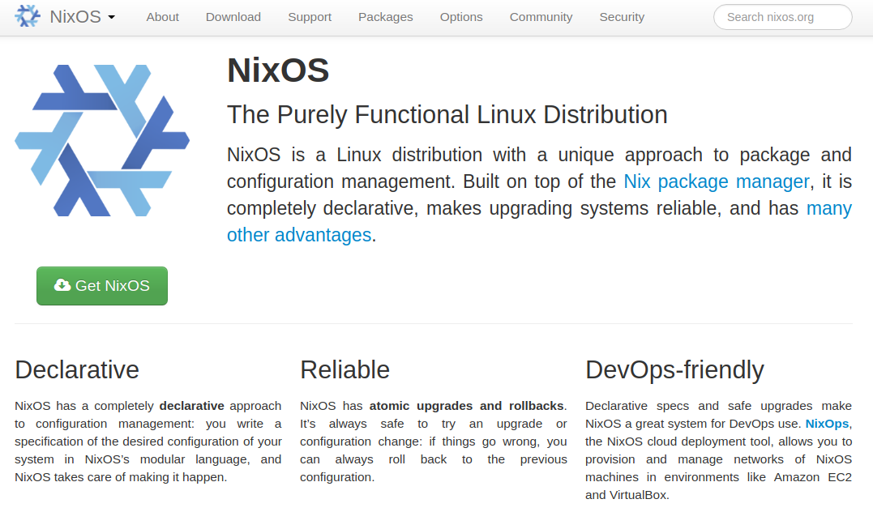Click the NixOS brand text in navbar
This screenshot has height=512, width=873.
pos(75,17)
